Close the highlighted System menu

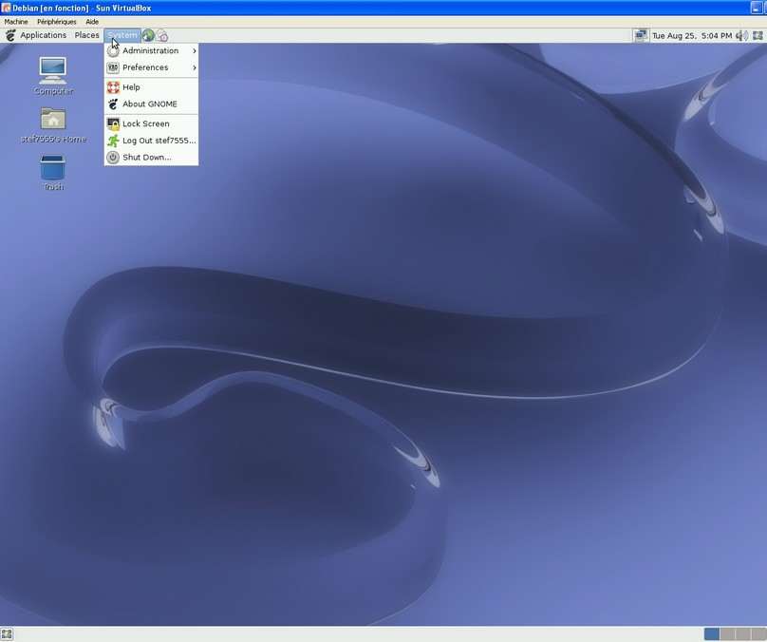pos(122,35)
